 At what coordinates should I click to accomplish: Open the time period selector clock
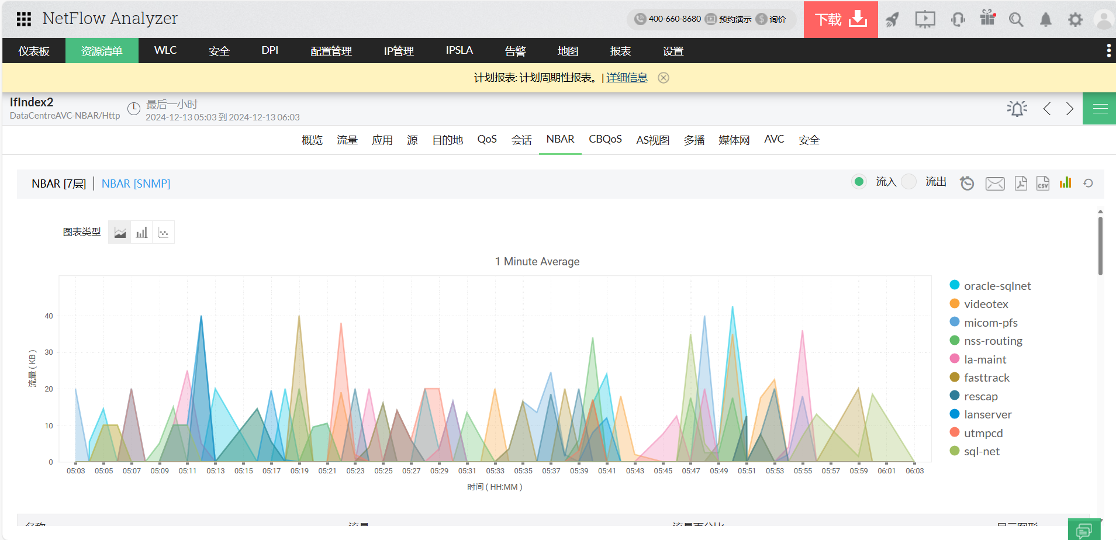click(134, 109)
